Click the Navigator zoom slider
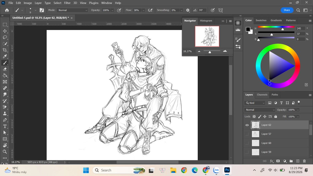The image size is (313, 176). 212,51
